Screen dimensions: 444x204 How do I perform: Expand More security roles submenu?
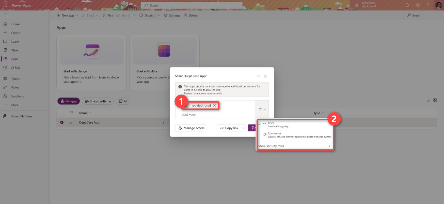coord(294,146)
